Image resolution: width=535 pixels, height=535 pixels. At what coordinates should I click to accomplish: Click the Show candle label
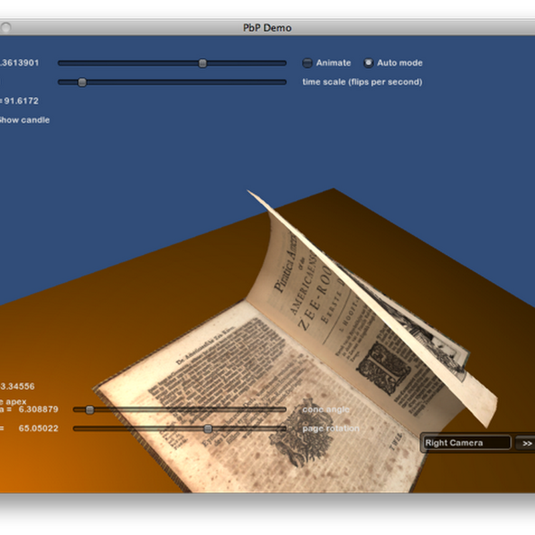click(x=25, y=120)
